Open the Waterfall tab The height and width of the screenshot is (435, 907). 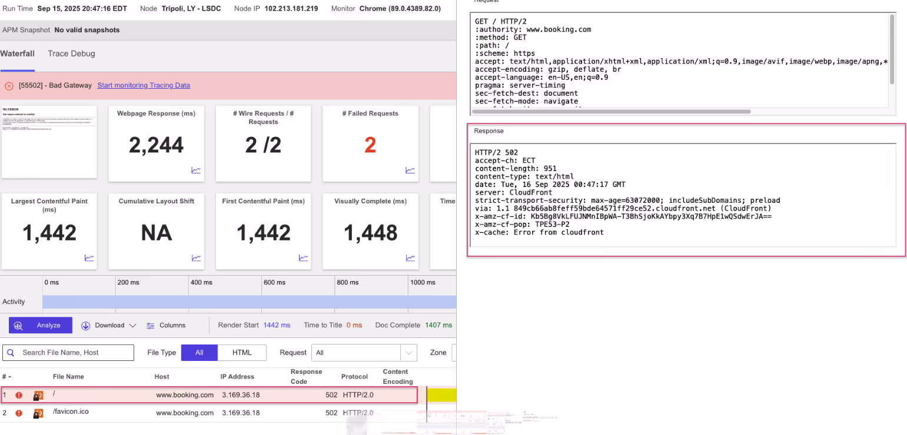(x=17, y=53)
